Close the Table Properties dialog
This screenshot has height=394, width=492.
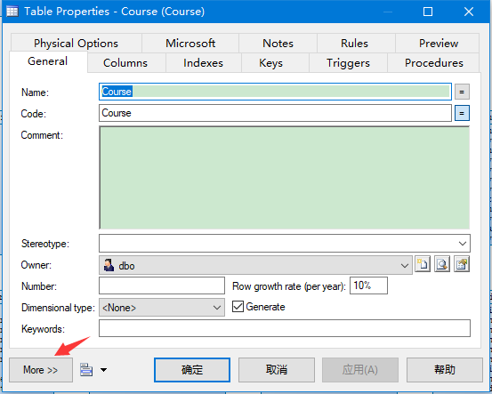pos(469,12)
